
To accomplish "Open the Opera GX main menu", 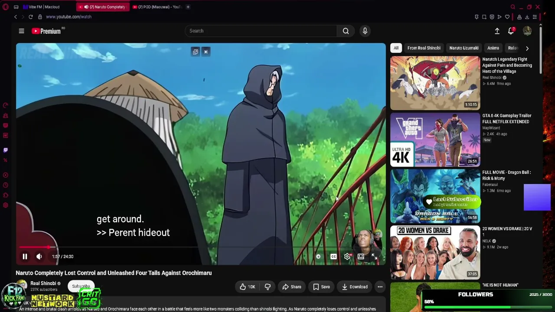I will pyautogui.click(x=5, y=7).
